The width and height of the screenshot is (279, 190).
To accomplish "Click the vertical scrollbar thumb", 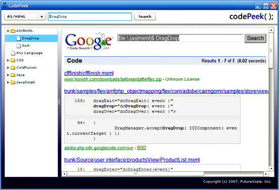I will [271, 50].
